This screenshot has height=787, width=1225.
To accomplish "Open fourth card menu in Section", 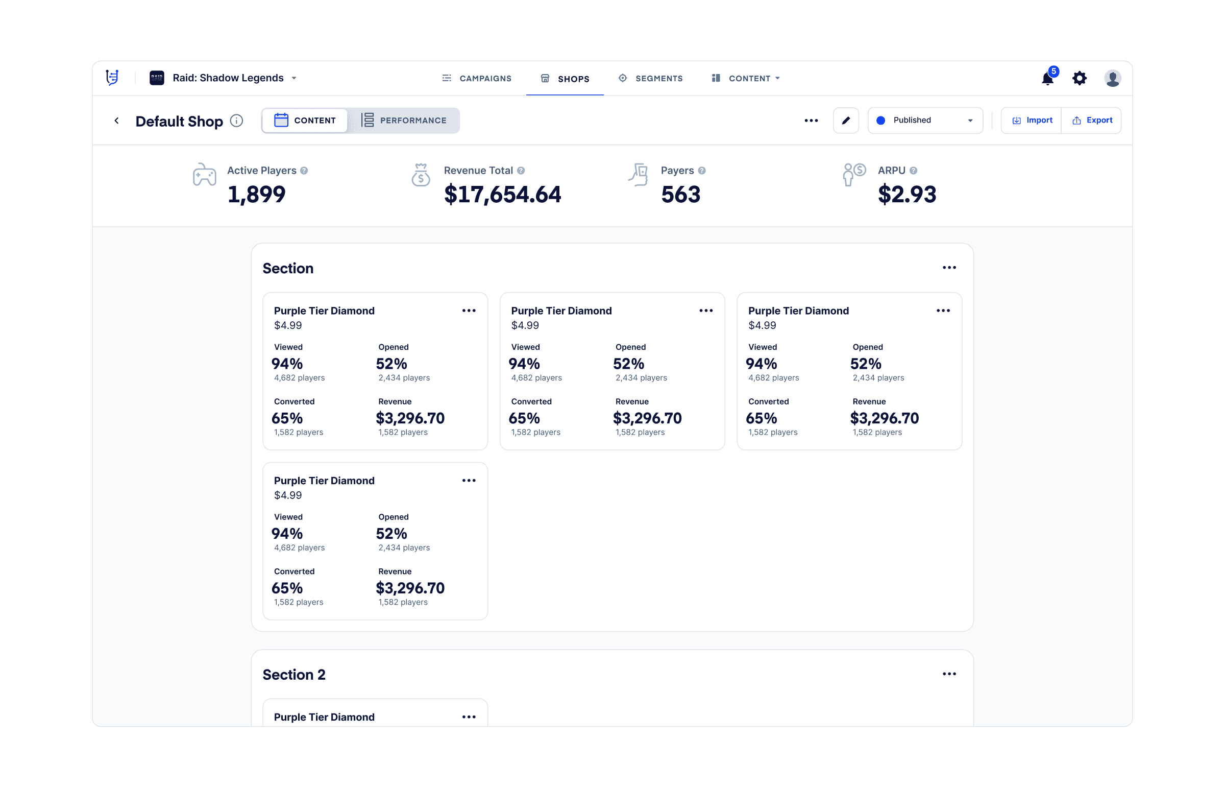I will (469, 481).
